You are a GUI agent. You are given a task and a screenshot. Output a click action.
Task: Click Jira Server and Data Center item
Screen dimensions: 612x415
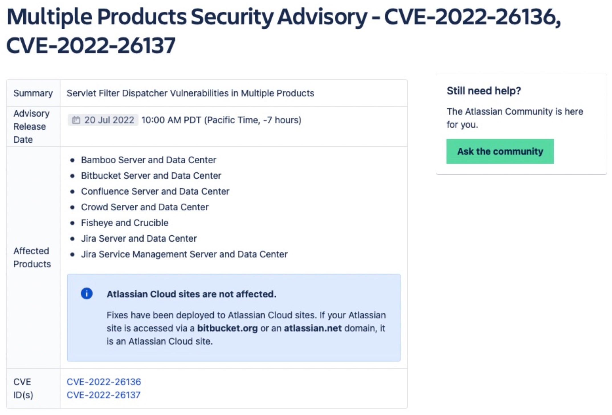139,238
